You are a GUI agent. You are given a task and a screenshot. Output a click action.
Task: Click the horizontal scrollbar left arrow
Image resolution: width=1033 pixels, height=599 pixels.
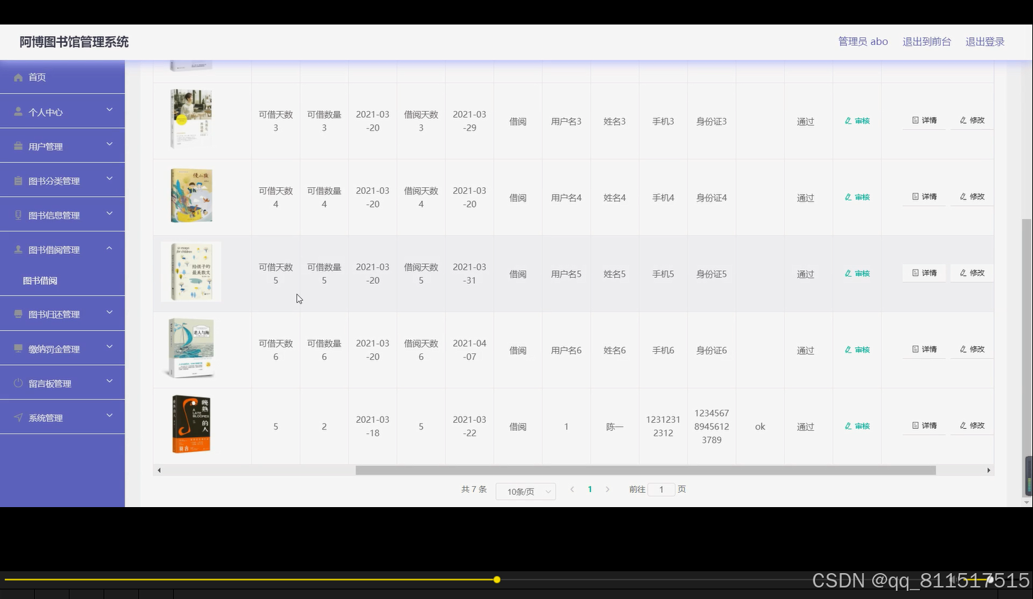159,470
